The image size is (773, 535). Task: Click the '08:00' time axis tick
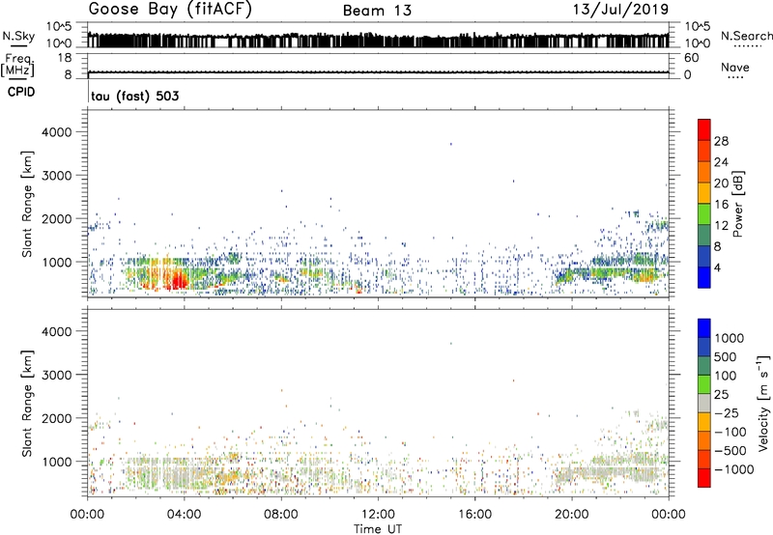(x=281, y=515)
